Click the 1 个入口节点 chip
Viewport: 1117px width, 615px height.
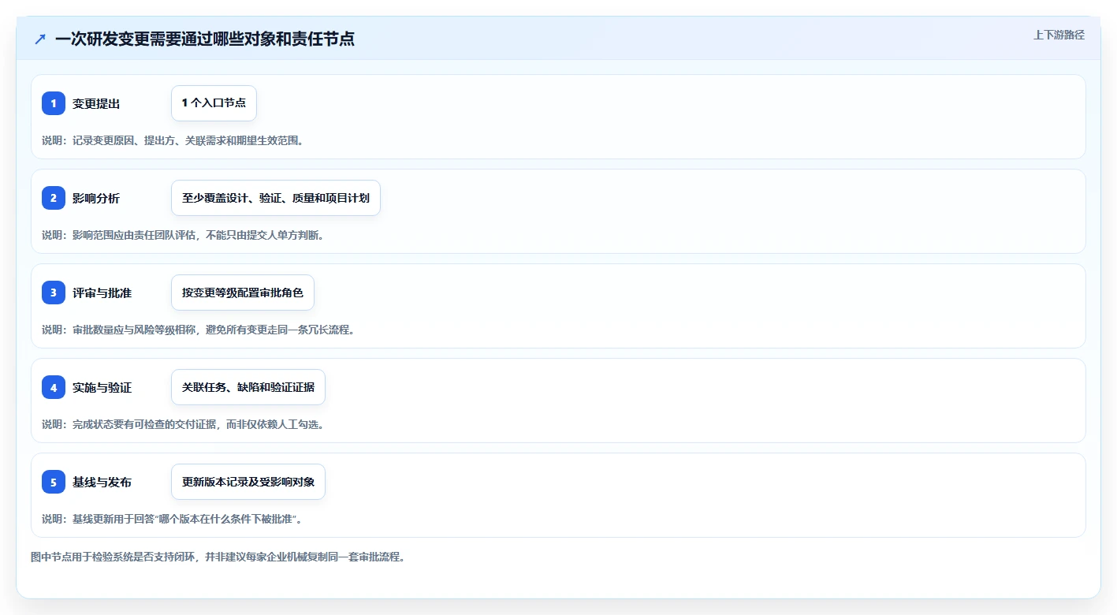(x=214, y=103)
